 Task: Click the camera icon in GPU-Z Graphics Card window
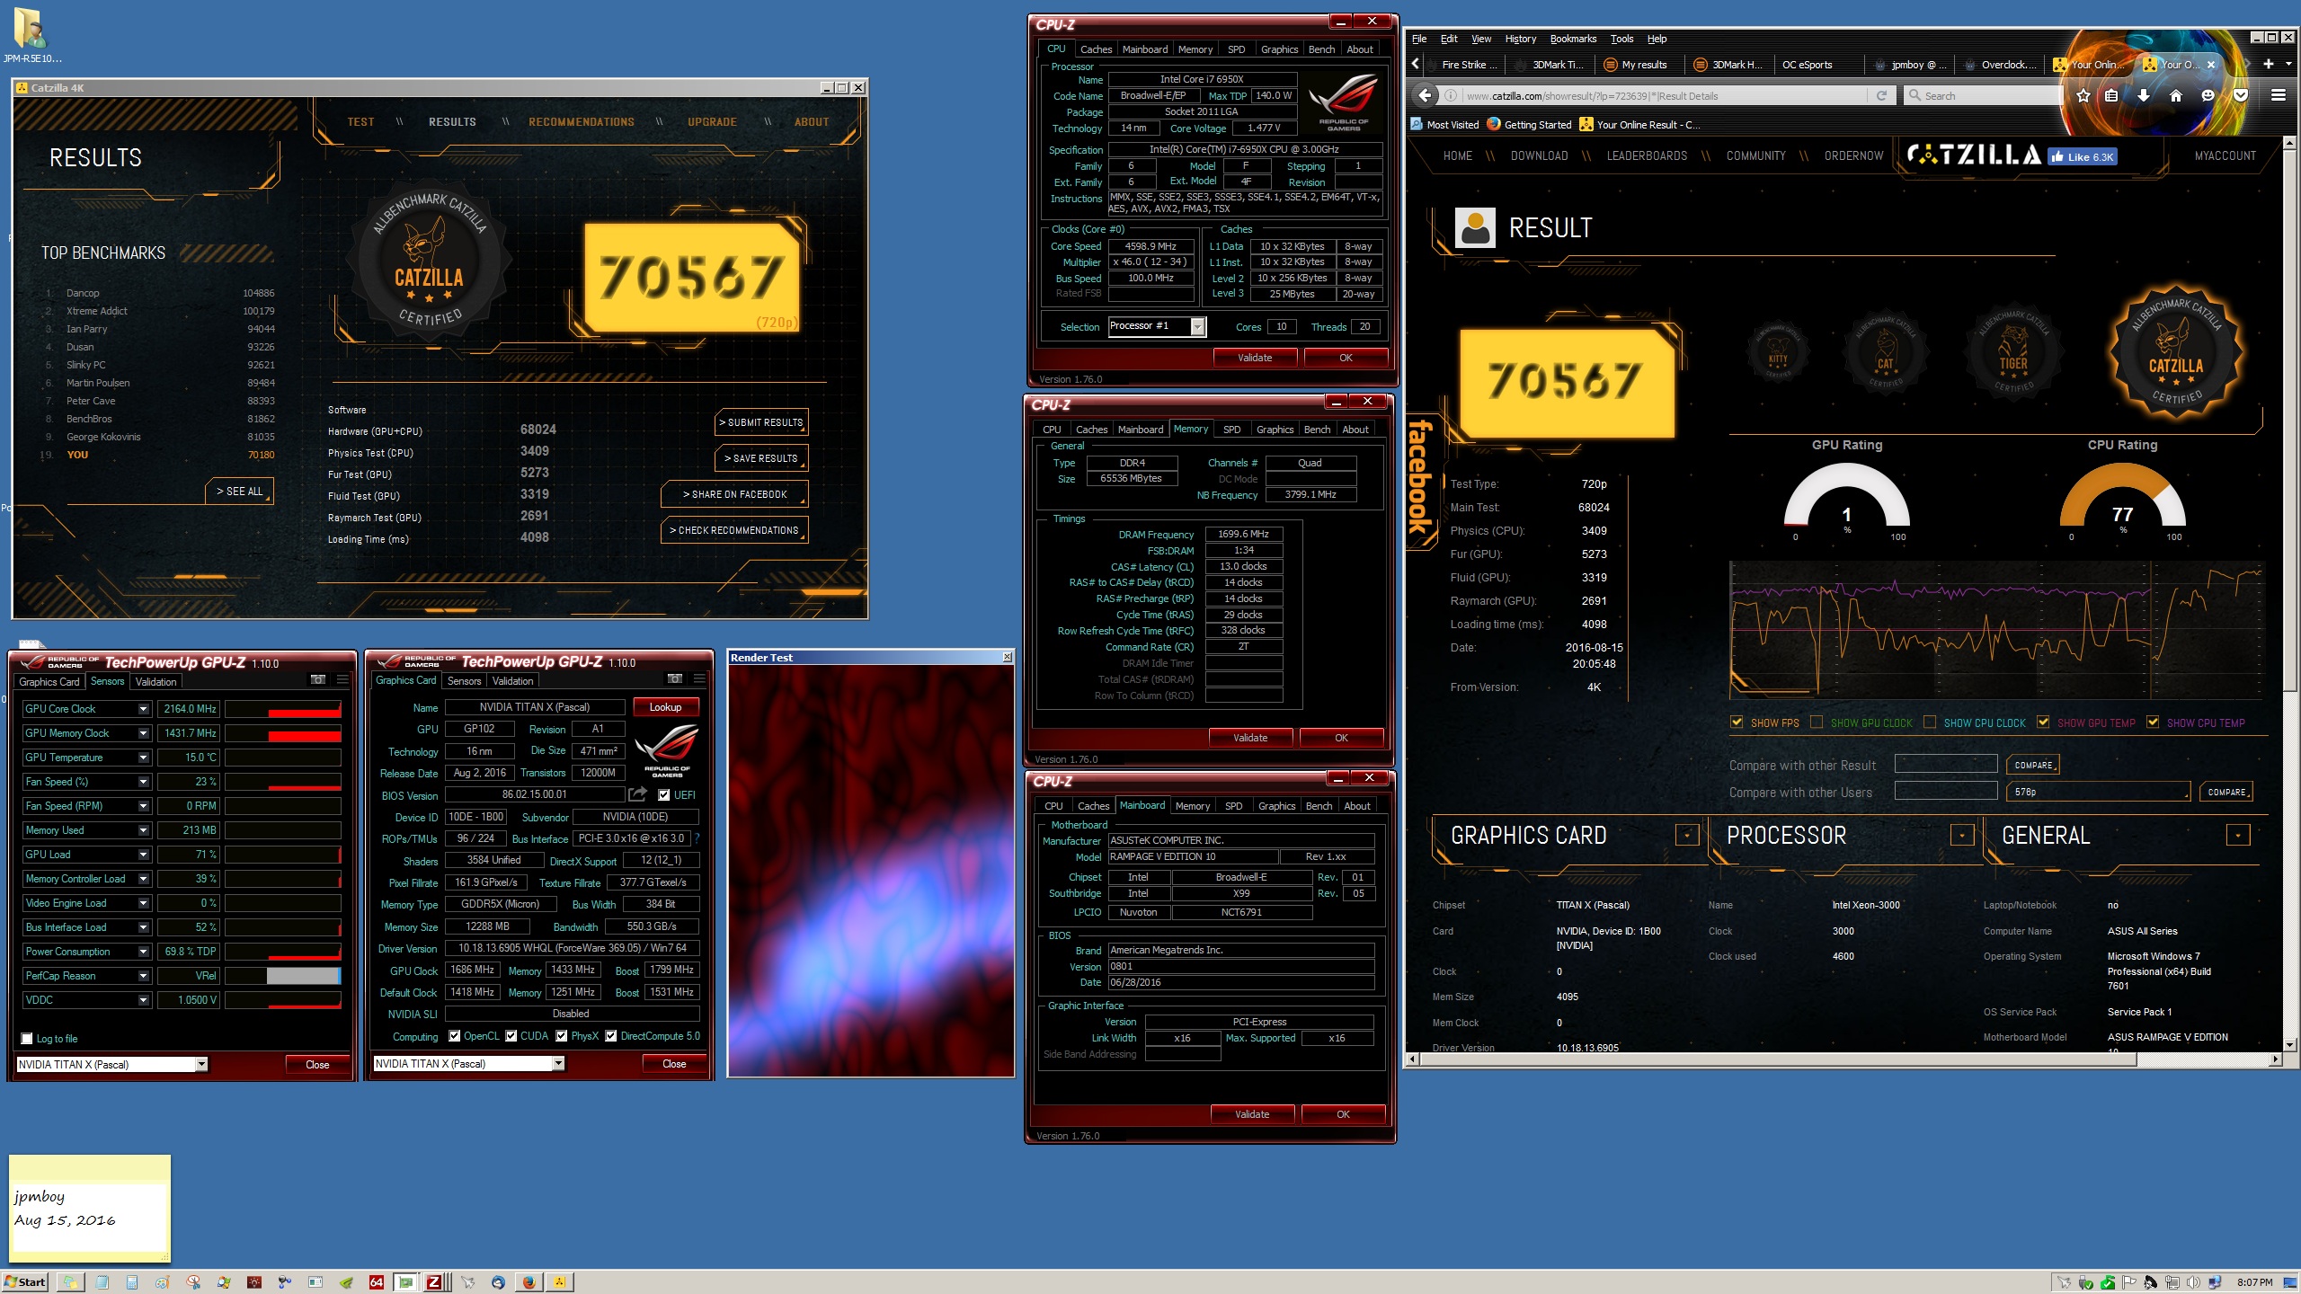tap(675, 678)
